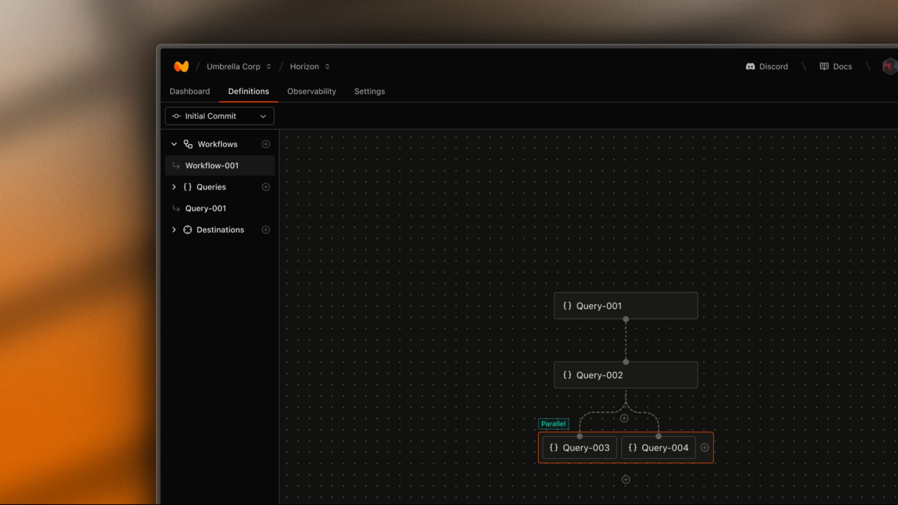The height and width of the screenshot is (505, 898).
Task: Open the Initial Commit dropdown
Action: pyautogui.click(x=220, y=116)
